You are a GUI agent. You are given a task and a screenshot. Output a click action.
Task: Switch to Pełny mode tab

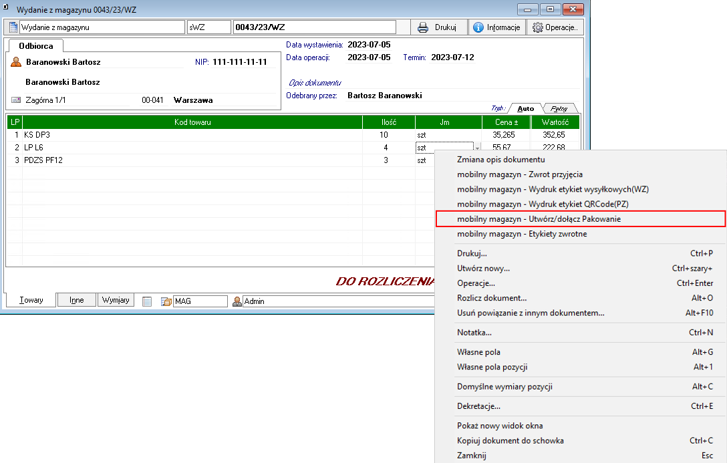point(559,108)
